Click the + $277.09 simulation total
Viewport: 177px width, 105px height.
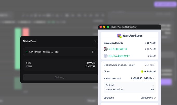pos(150,43)
